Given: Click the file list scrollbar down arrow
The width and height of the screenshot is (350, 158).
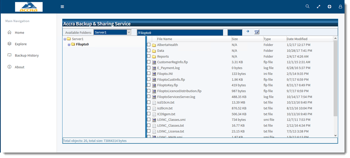Looking at the screenshot, I should [x=335, y=135].
